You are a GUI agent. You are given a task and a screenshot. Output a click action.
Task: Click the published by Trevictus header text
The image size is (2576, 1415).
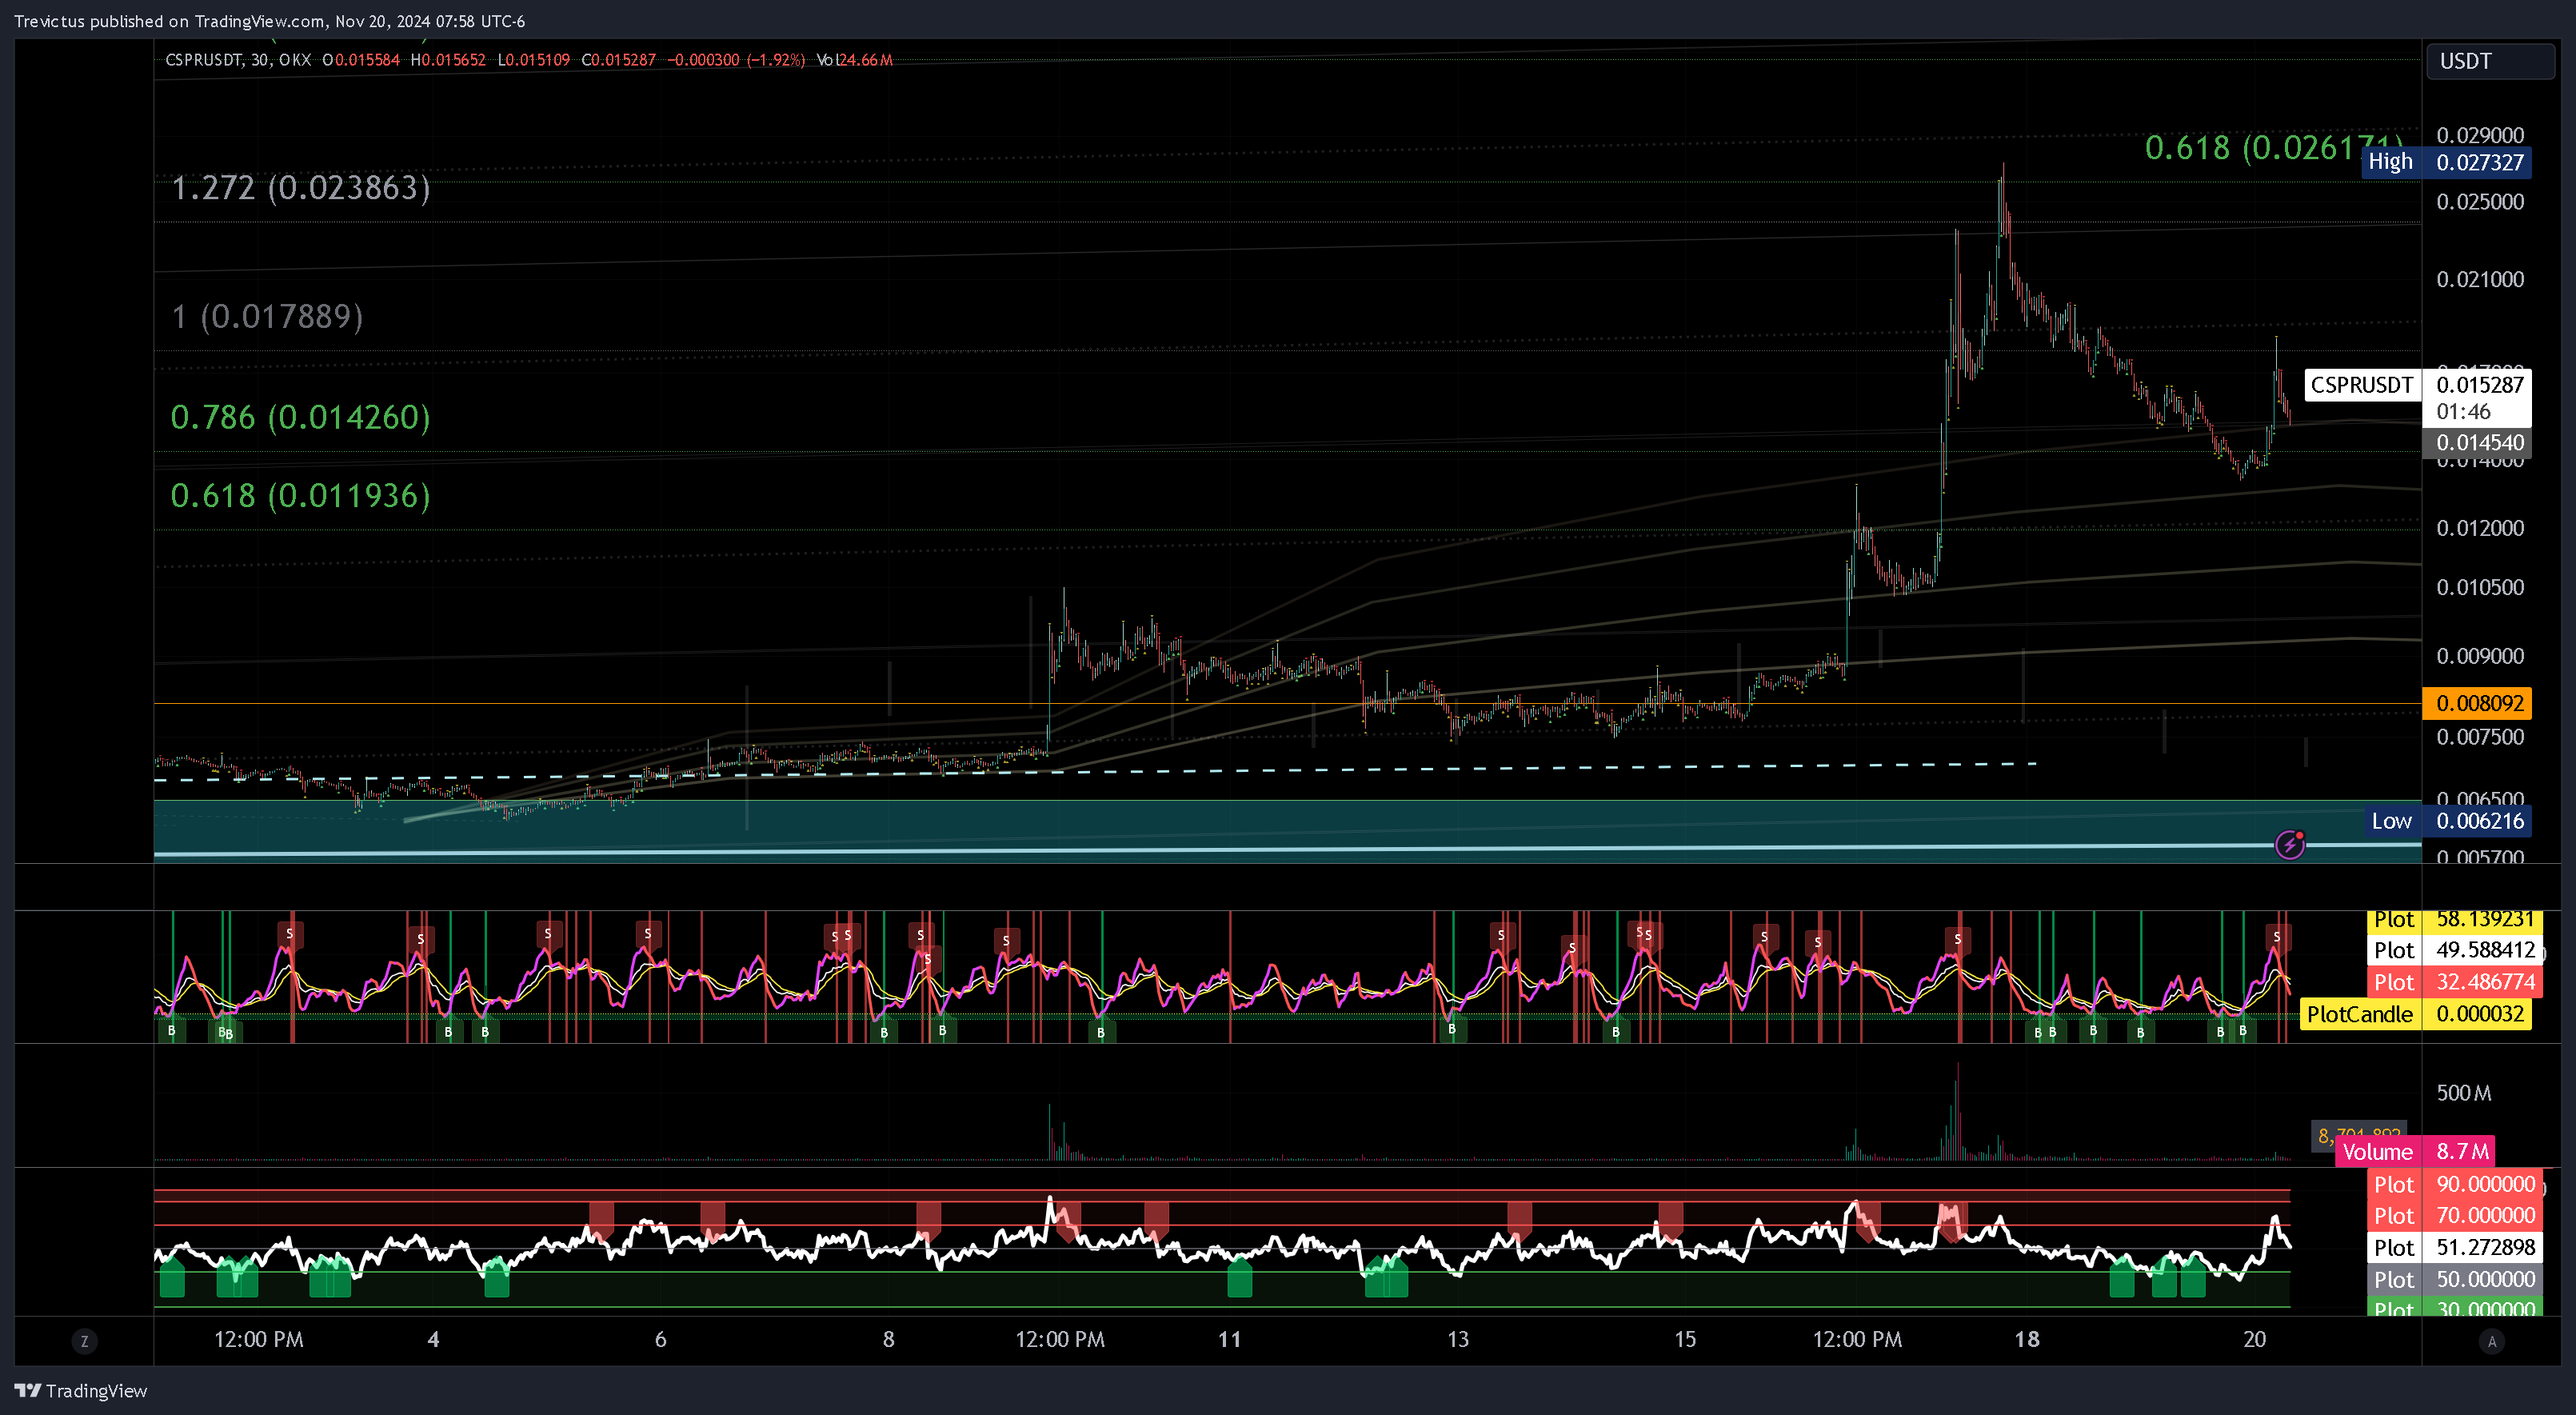click(x=269, y=21)
